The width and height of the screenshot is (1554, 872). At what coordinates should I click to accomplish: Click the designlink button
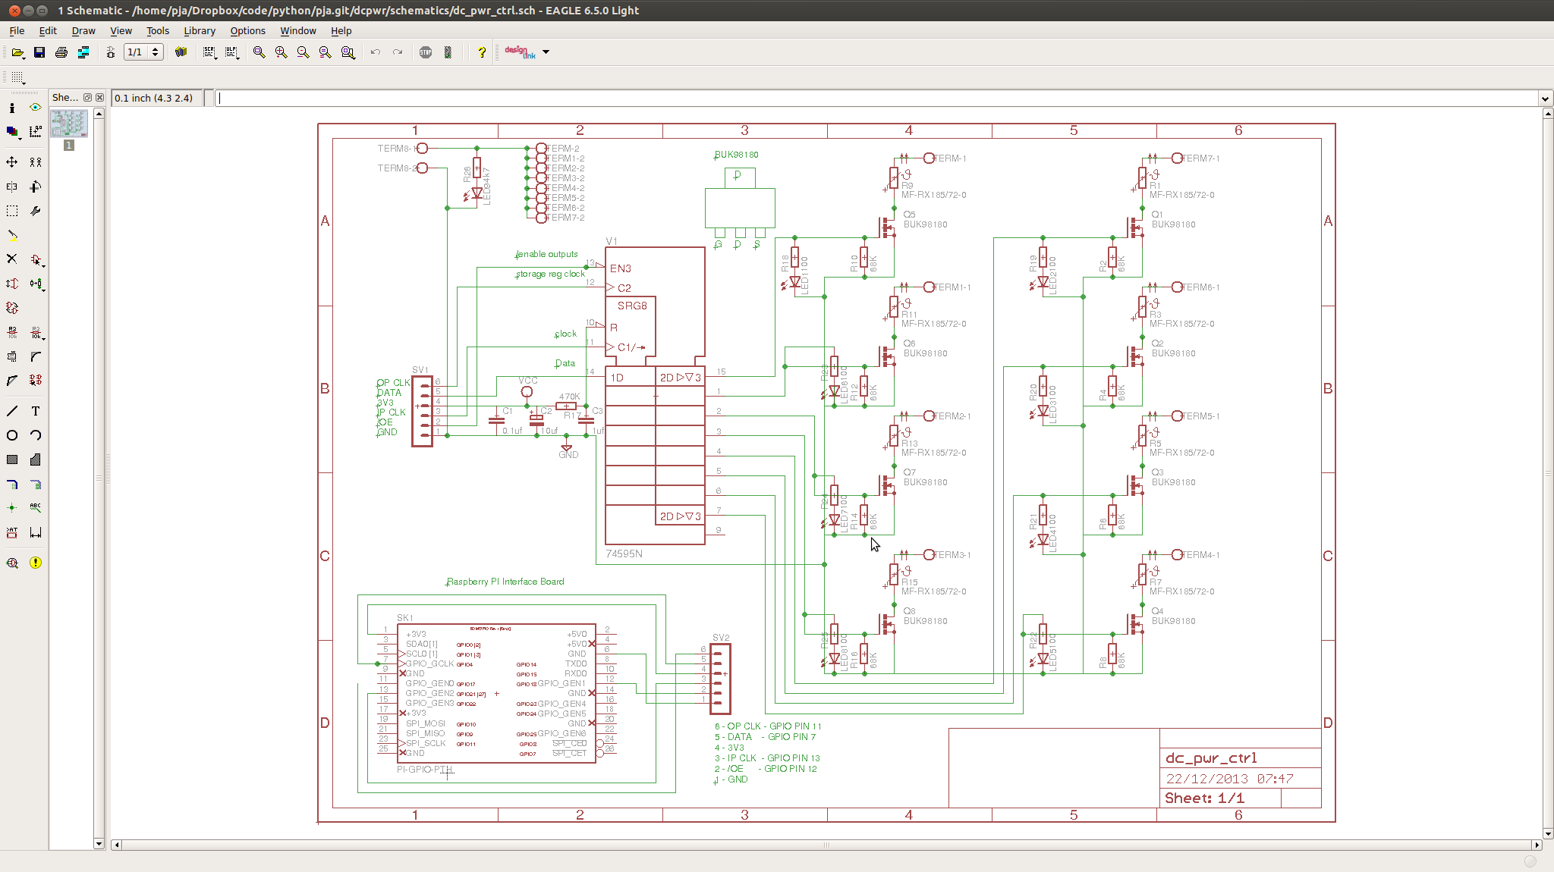pos(520,52)
